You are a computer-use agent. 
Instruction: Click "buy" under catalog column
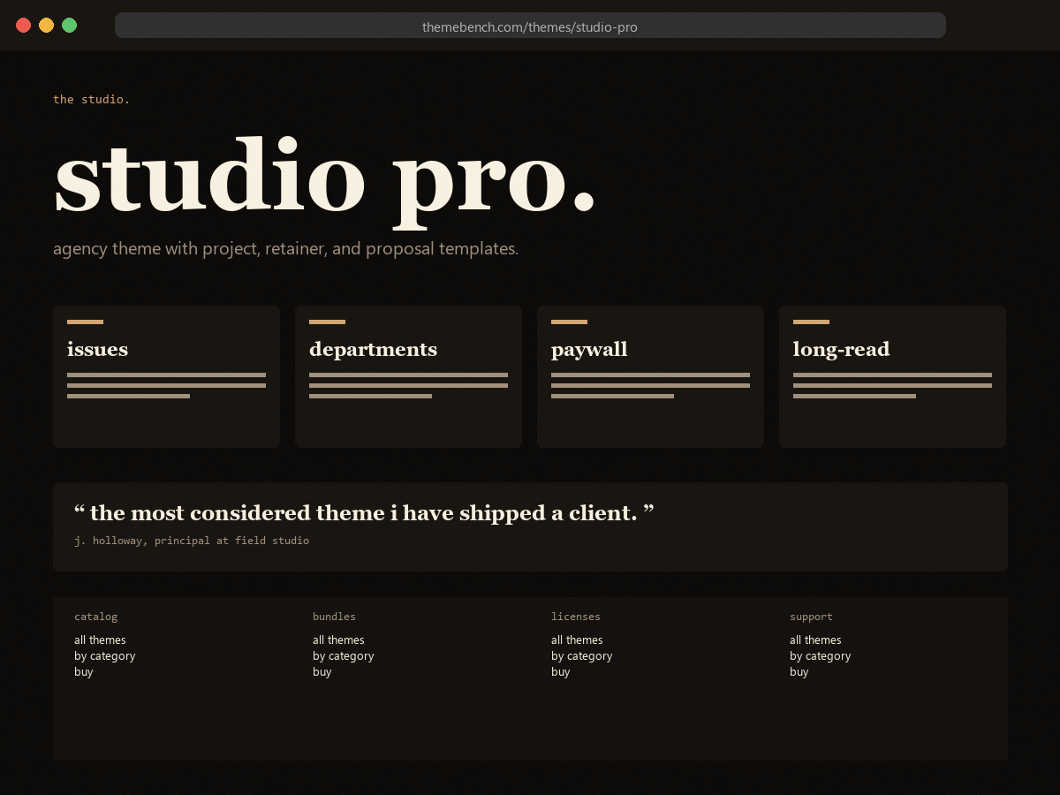coord(83,671)
